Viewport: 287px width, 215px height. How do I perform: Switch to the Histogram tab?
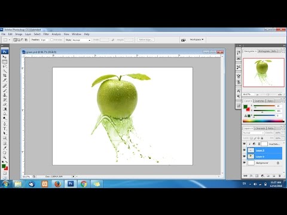point(264,51)
